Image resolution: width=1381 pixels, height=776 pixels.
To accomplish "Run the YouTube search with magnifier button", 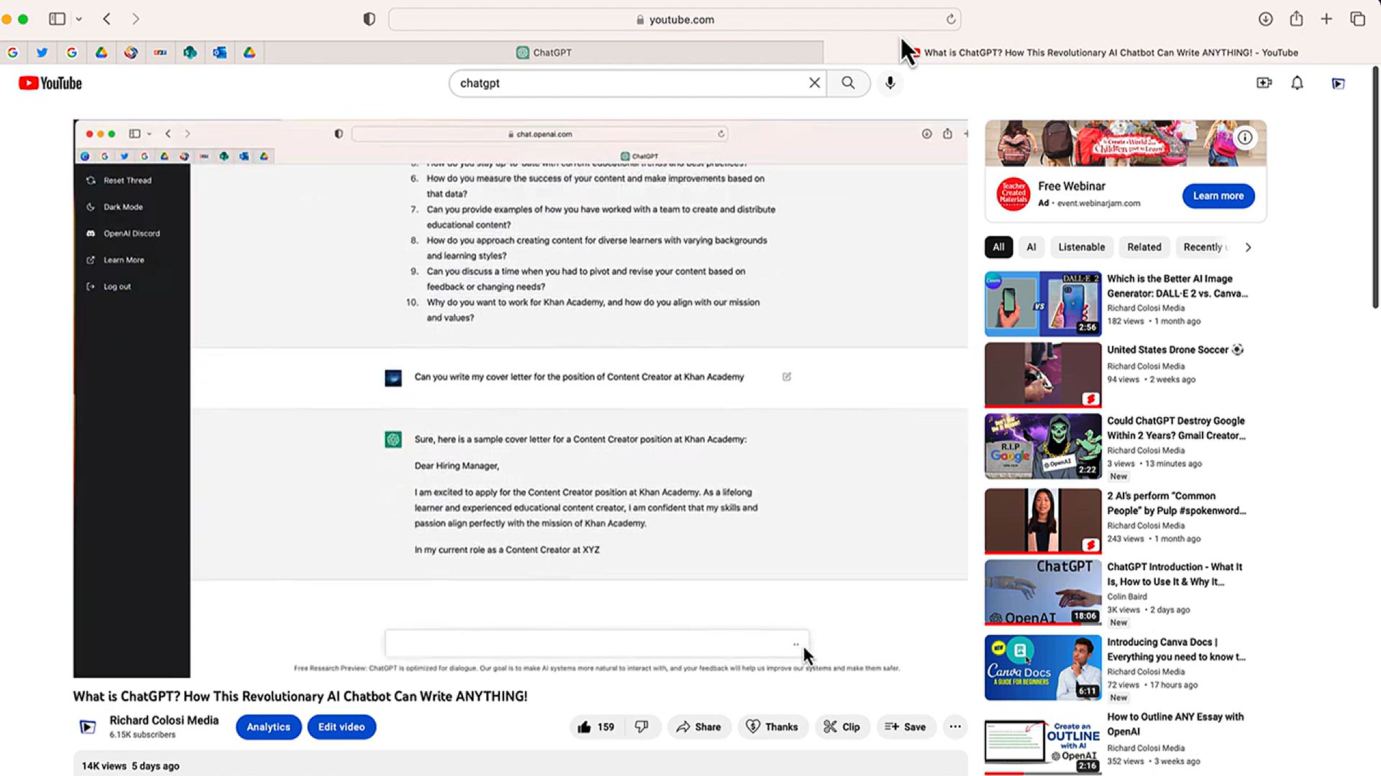I will [848, 83].
